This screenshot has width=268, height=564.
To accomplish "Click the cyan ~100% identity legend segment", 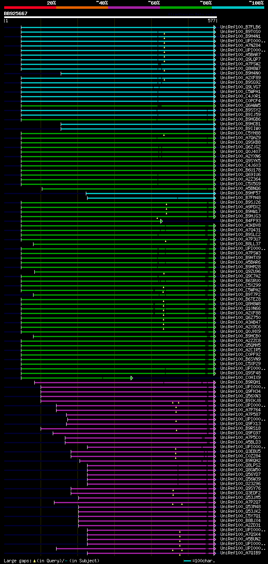I will [238, 8].
